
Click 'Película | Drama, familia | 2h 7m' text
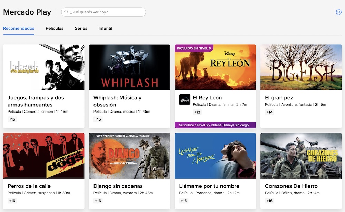click(220, 104)
